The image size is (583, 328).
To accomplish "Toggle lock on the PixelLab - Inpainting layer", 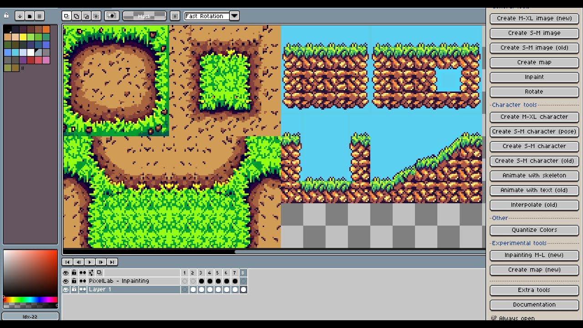I will click(74, 281).
